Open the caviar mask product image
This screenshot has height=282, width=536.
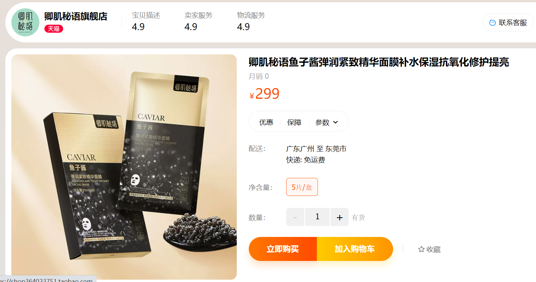pos(124,167)
